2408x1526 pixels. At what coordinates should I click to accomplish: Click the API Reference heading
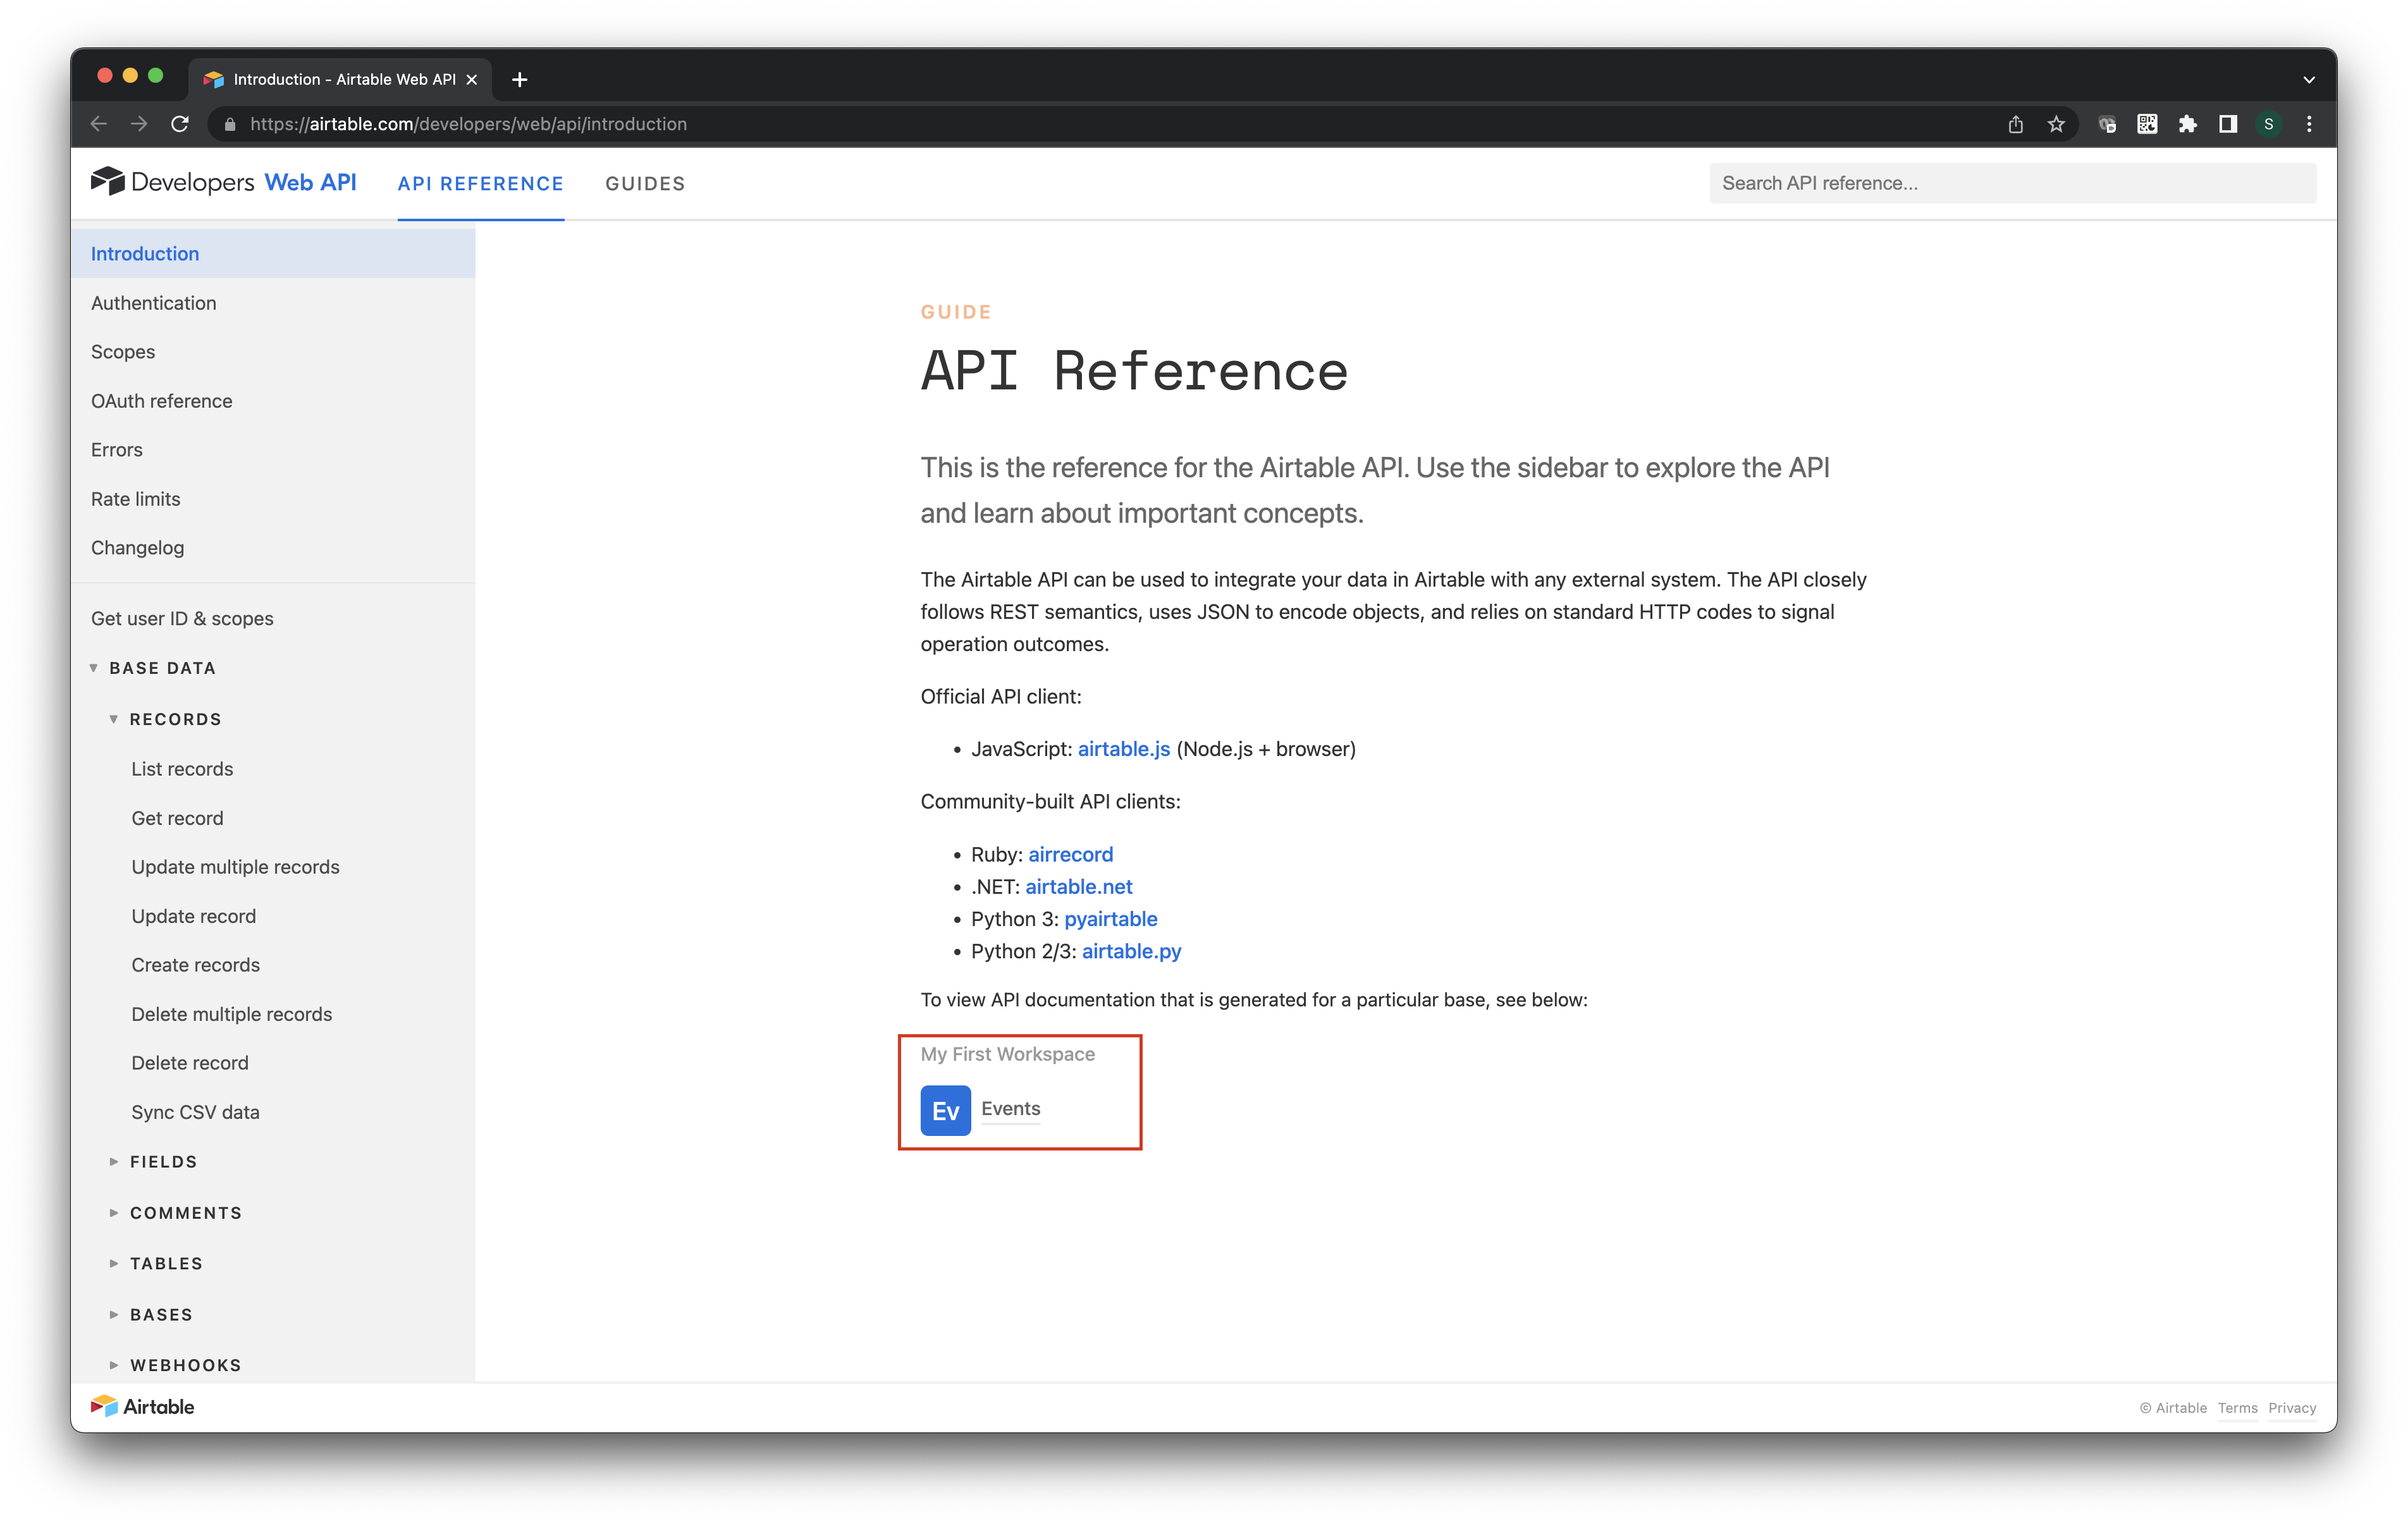coord(1134,371)
